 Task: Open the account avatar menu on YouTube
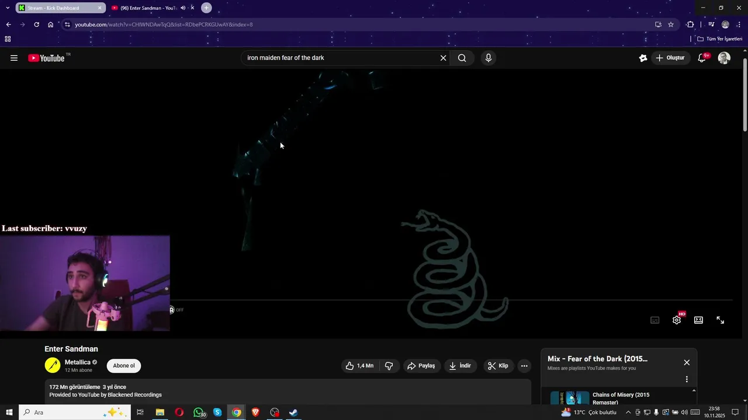point(724,58)
